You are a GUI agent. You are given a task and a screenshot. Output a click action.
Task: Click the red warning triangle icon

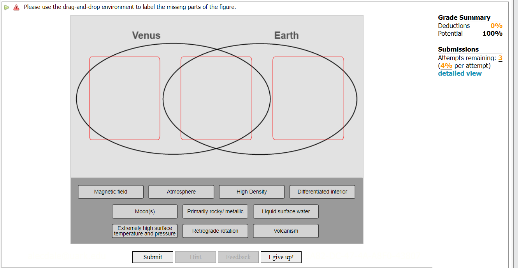click(x=16, y=7)
